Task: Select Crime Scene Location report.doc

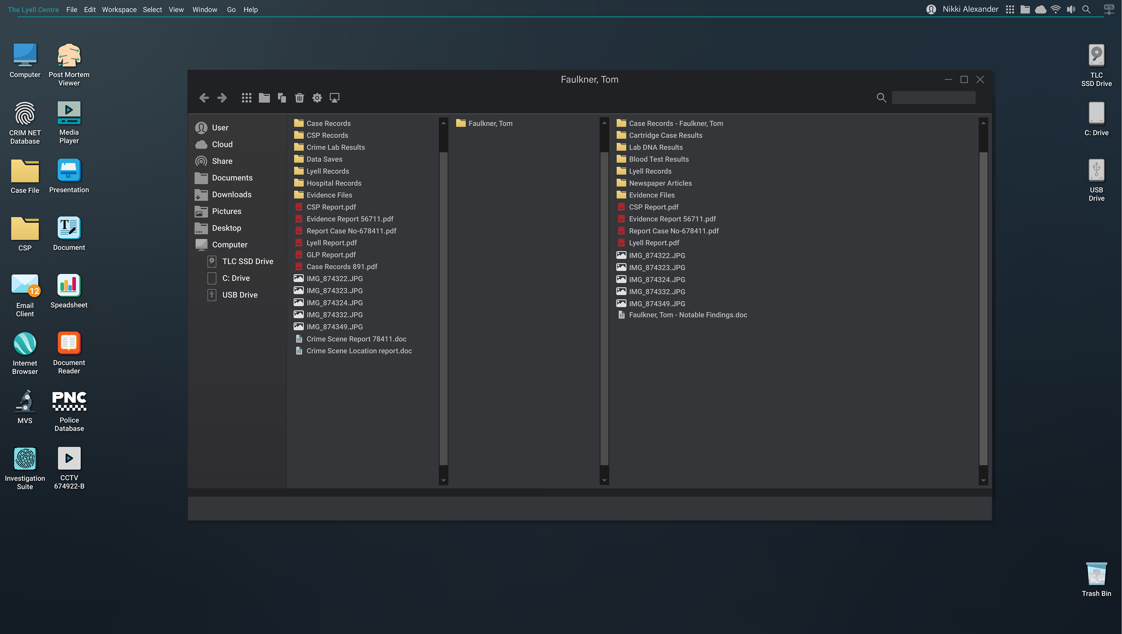Action: [x=354, y=351]
